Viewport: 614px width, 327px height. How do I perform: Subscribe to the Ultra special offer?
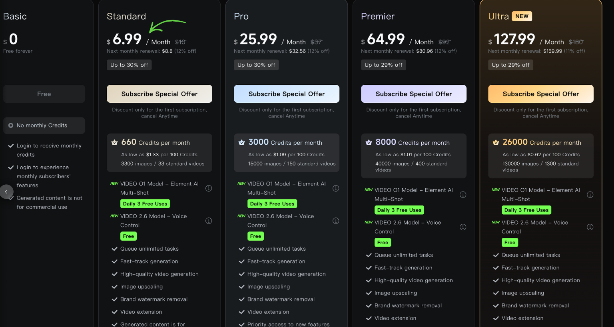click(x=540, y=94)
